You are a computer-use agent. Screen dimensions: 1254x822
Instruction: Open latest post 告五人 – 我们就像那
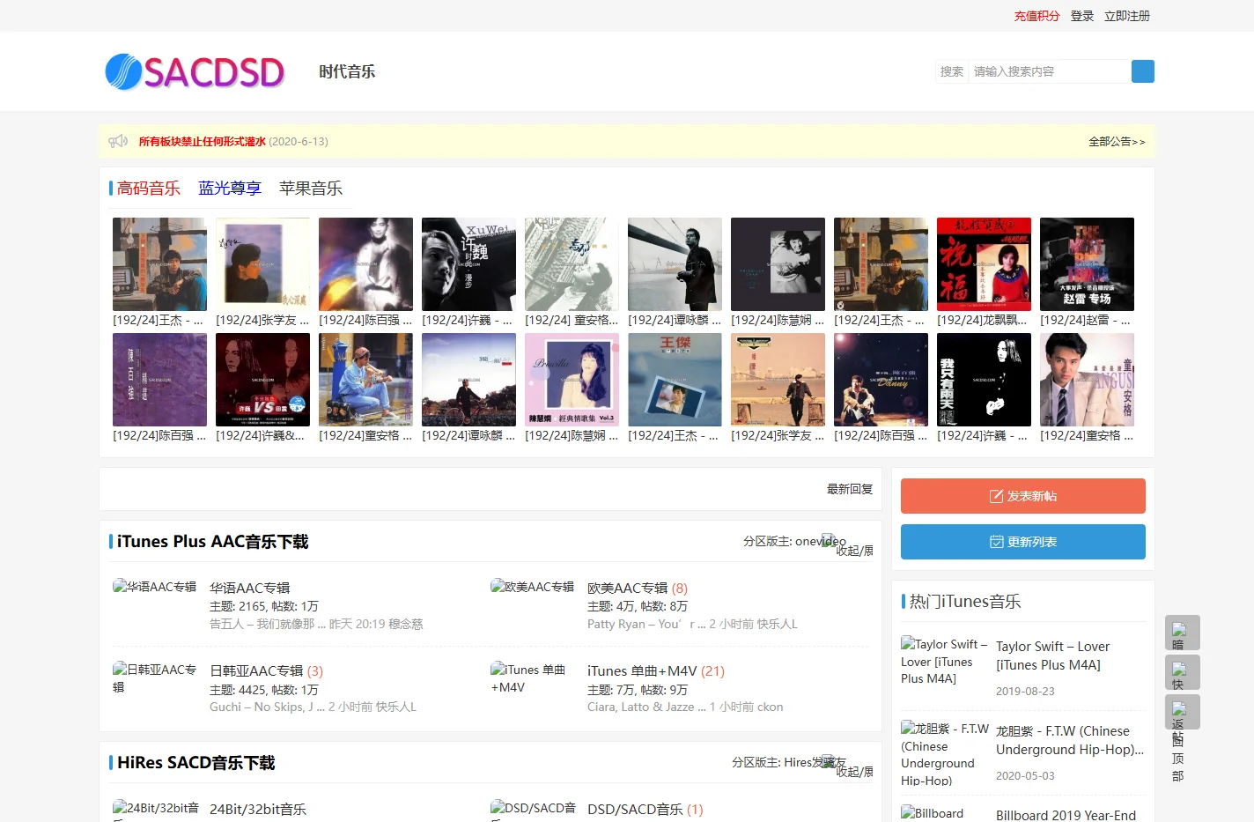click(x=268, y=624)
